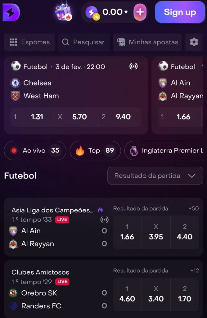Image resolution: width=207 pixels, height=318 pixels.
Task: Switch to the Esportes tab
Action: point(29,42)
